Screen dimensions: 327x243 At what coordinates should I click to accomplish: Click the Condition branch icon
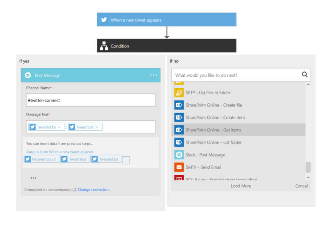pyautogui.click(x=104, y=46)
